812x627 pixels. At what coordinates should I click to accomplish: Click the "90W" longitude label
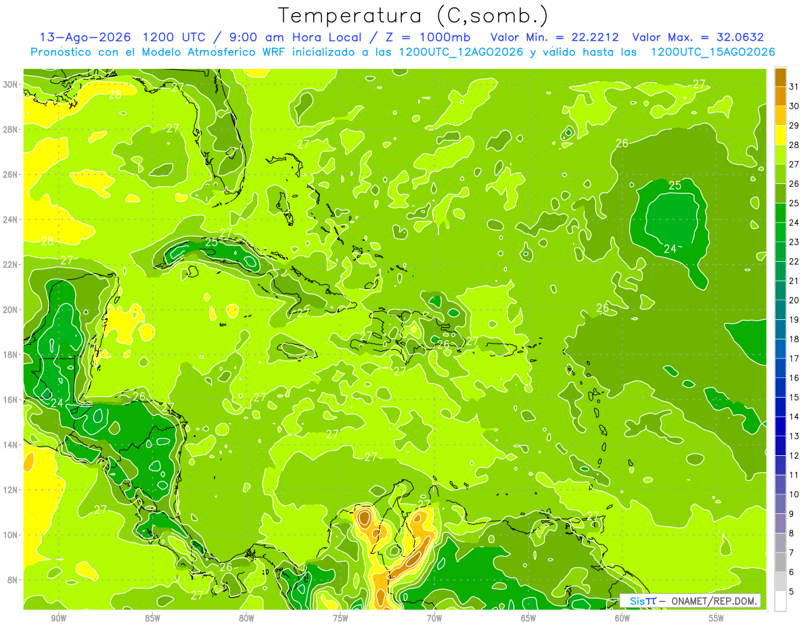(58, 619)
